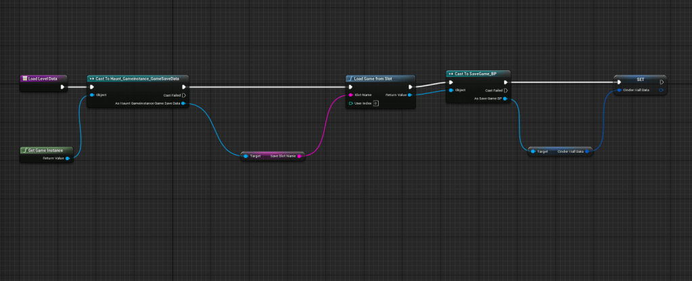
Task: Select the SET node title
Action: (640, 79)
